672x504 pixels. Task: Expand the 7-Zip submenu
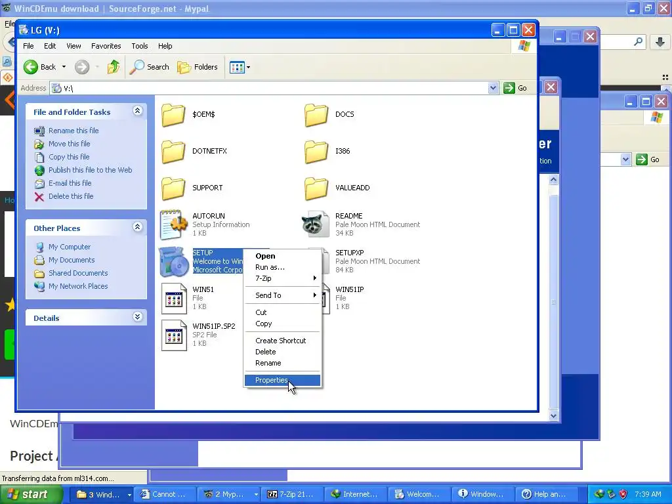282,278
